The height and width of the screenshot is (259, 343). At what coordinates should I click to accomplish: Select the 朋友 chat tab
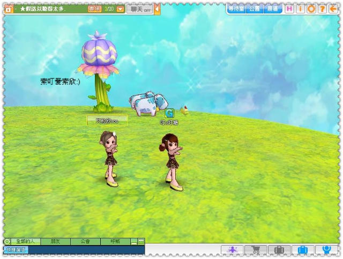tap(55, 241)
